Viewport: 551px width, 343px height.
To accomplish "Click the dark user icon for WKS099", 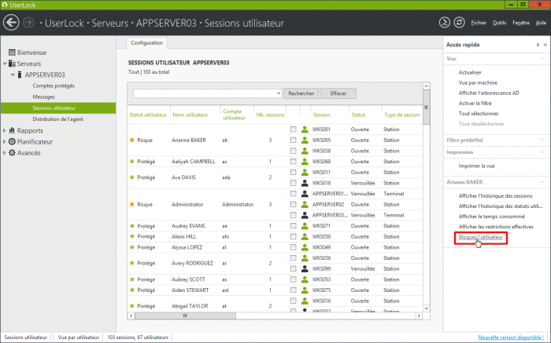I will tap(305, 268).
